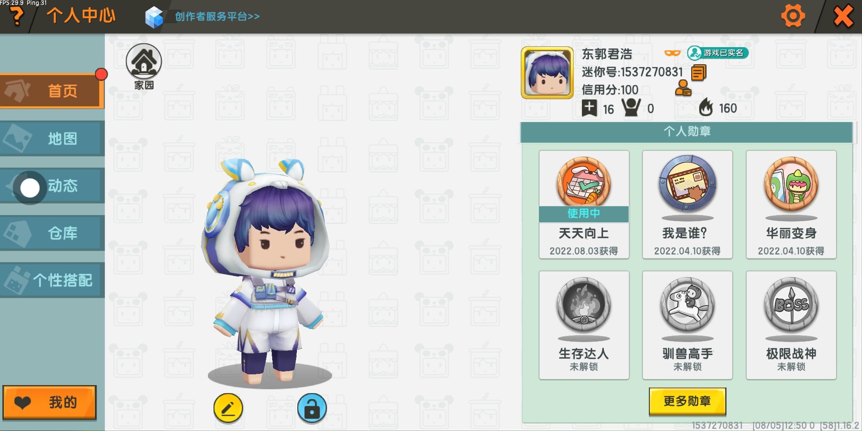Select the 天天向上 medal card
862x431 pixels.
coord(584,204)
